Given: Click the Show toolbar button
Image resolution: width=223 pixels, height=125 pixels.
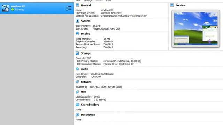Looking at the screenshot, I should pos(108,1).
